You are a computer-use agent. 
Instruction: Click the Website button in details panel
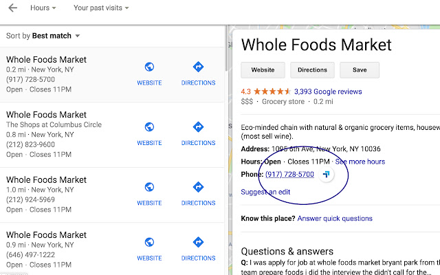(263, 70)
